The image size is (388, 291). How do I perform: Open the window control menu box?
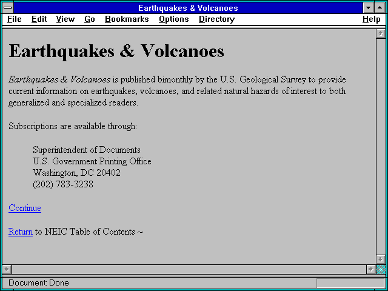pos(8,8)
